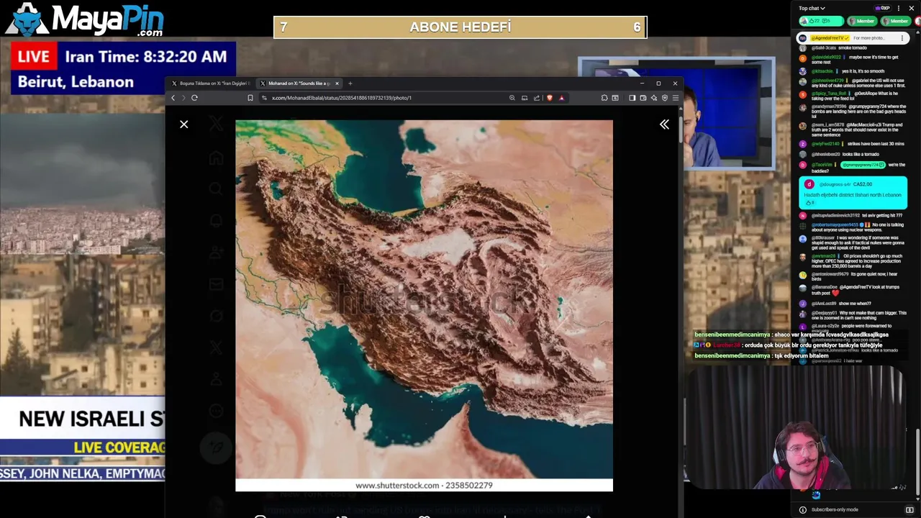Click the ABONE HEDEFİ goal bar
Viewport: 921px width, 518px height.
460,27
